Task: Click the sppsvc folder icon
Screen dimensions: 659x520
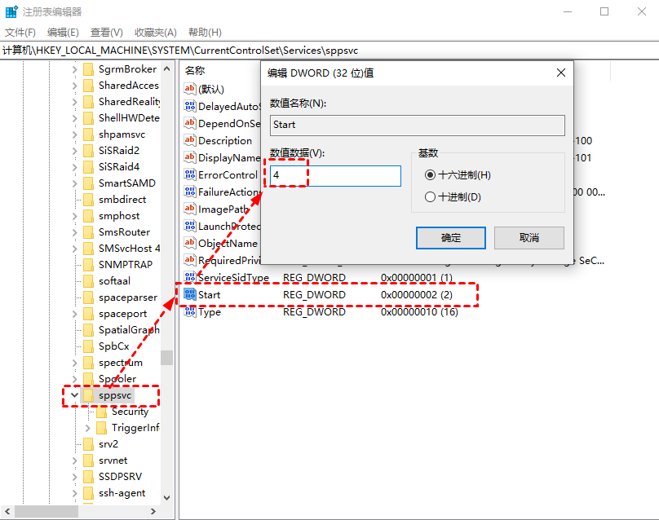Action: (x=88, y=395)
